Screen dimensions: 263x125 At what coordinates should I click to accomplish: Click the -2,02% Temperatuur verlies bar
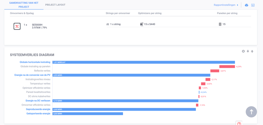(203, 84)
